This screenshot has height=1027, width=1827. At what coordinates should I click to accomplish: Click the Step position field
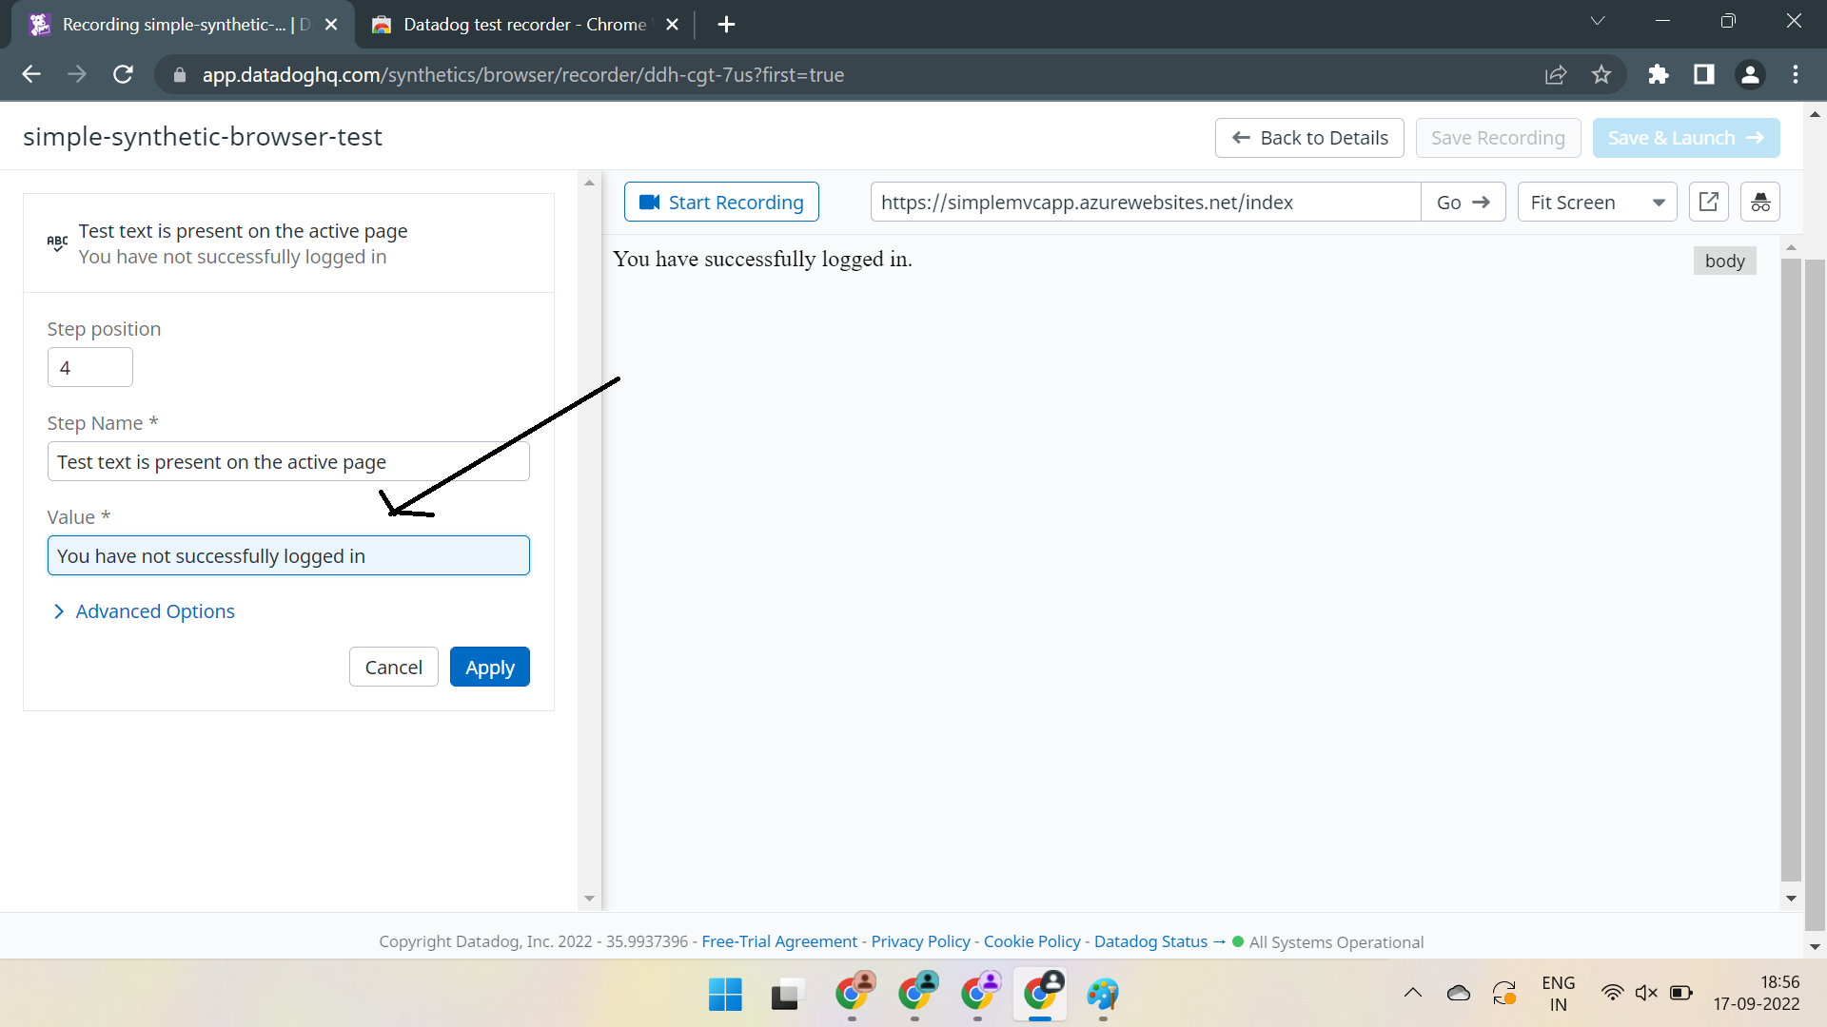[x=90, y=368]
